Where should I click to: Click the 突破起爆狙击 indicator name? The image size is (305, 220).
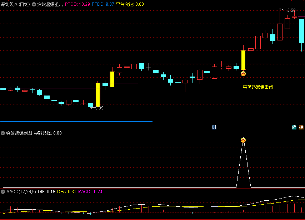tap(50, 4)
